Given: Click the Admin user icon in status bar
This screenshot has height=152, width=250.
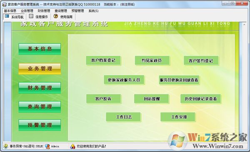Looking at the screenshot, I should coord(47,146).
